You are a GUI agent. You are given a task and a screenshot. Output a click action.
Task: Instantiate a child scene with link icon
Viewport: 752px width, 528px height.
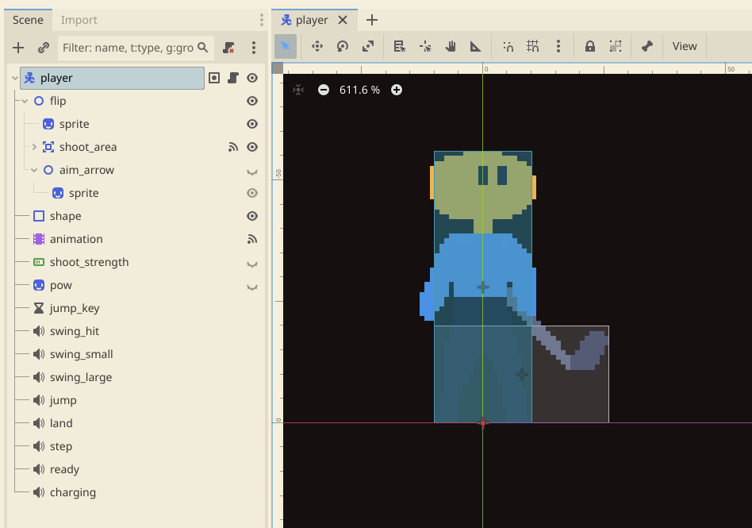[44, 48]
